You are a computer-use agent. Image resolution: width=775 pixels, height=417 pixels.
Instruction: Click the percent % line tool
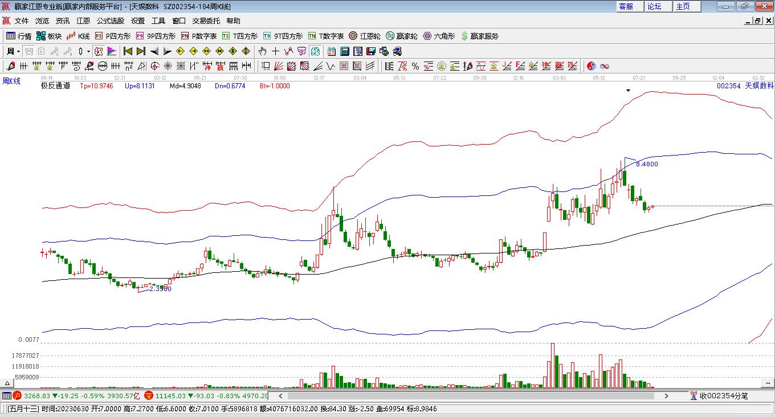coord(415,66)
